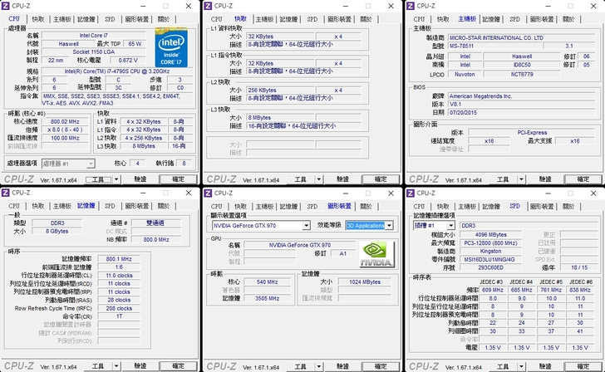Click the CPU-Z title icon in the SPD window
Image resolution: width=605 pixels, height=372 pixels.
(x=411, y=193)
